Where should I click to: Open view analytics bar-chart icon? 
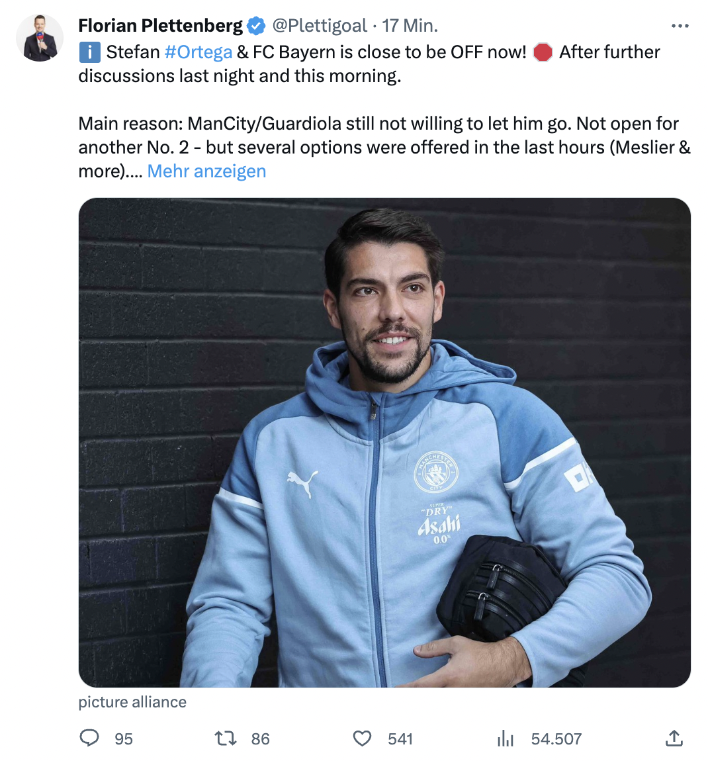click(505, 739)
